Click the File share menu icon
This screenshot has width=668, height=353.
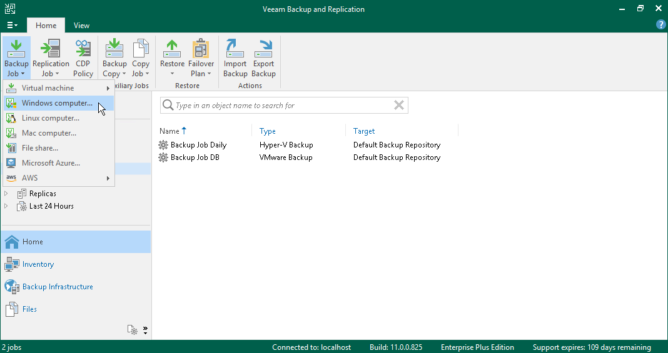(11, 148)
